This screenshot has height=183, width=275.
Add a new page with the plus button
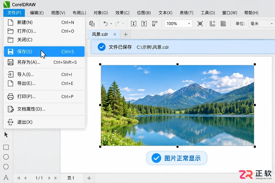click(89, 178)
